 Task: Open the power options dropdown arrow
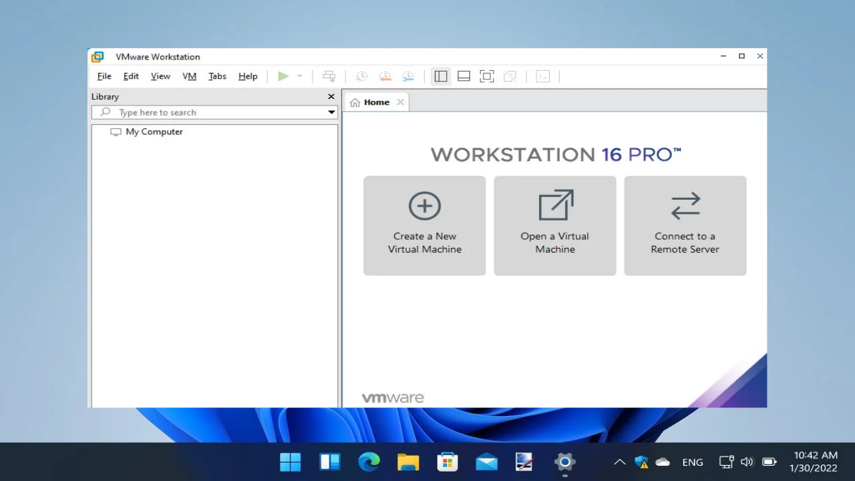pos(300,76)
